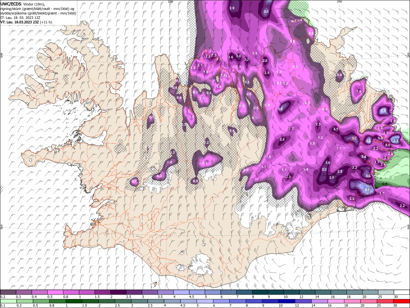The image size is (410, 308).
Task: Select lower legend bright red swatch after 30
Action: (x=402, y=301)
